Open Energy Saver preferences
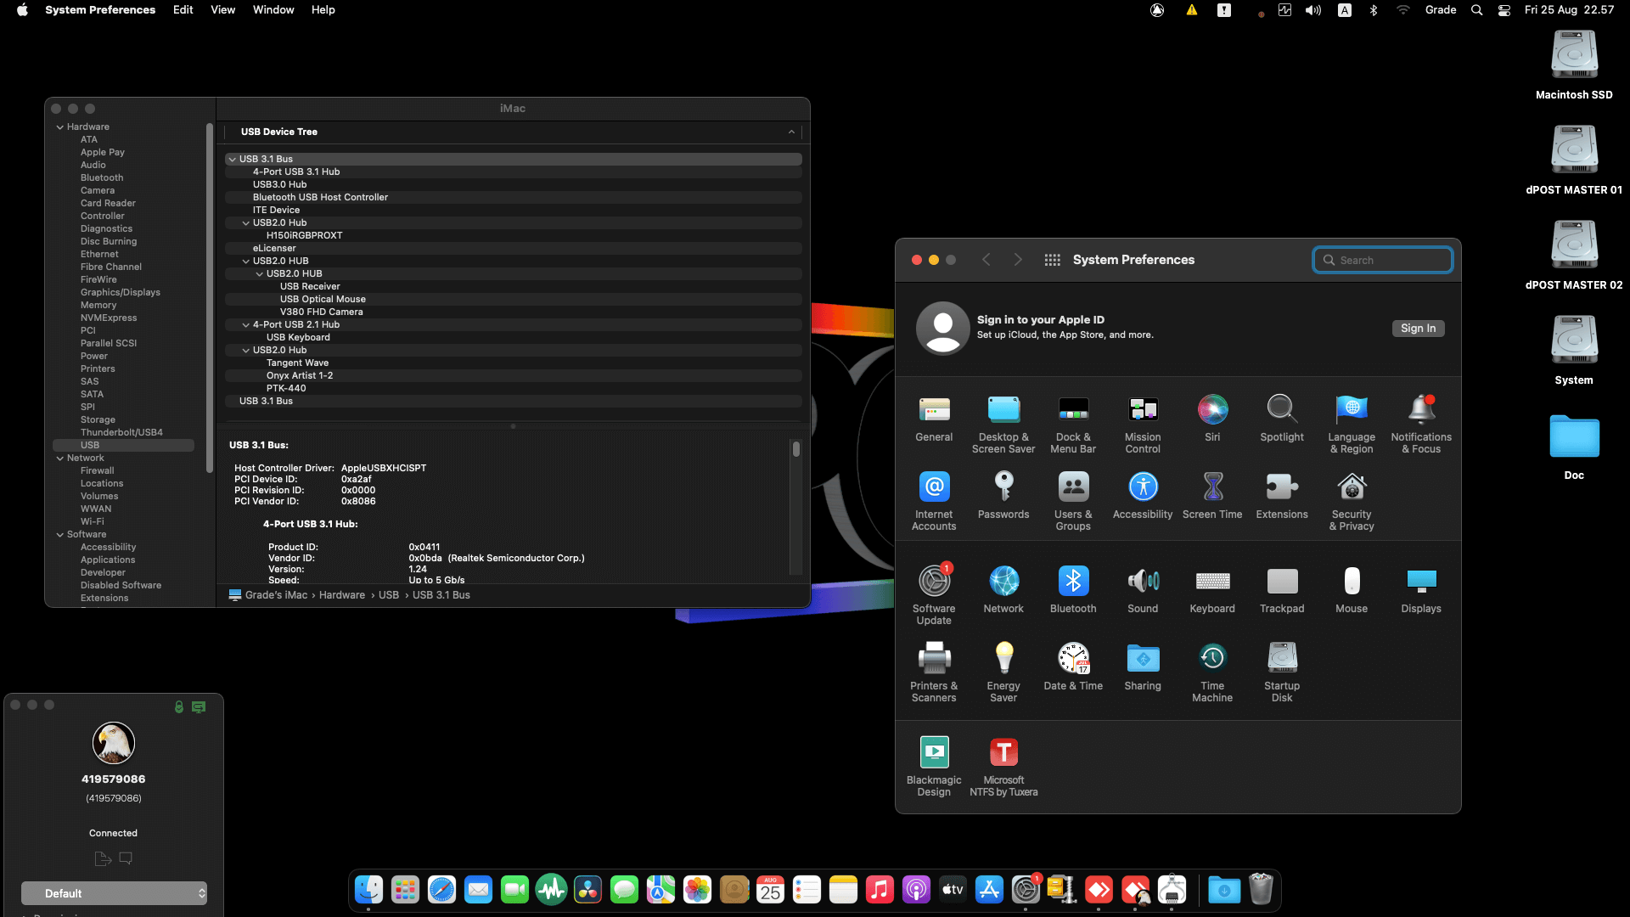The image size is (1630, 917). [x=1003, y=672]
